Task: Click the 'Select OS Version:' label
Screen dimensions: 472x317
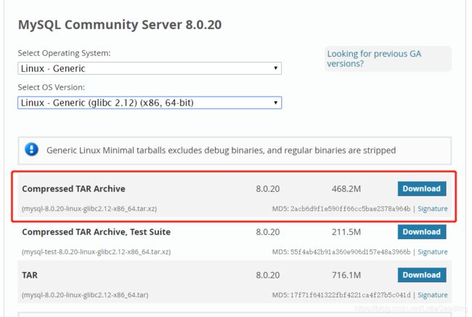Action: pos(51,87)
